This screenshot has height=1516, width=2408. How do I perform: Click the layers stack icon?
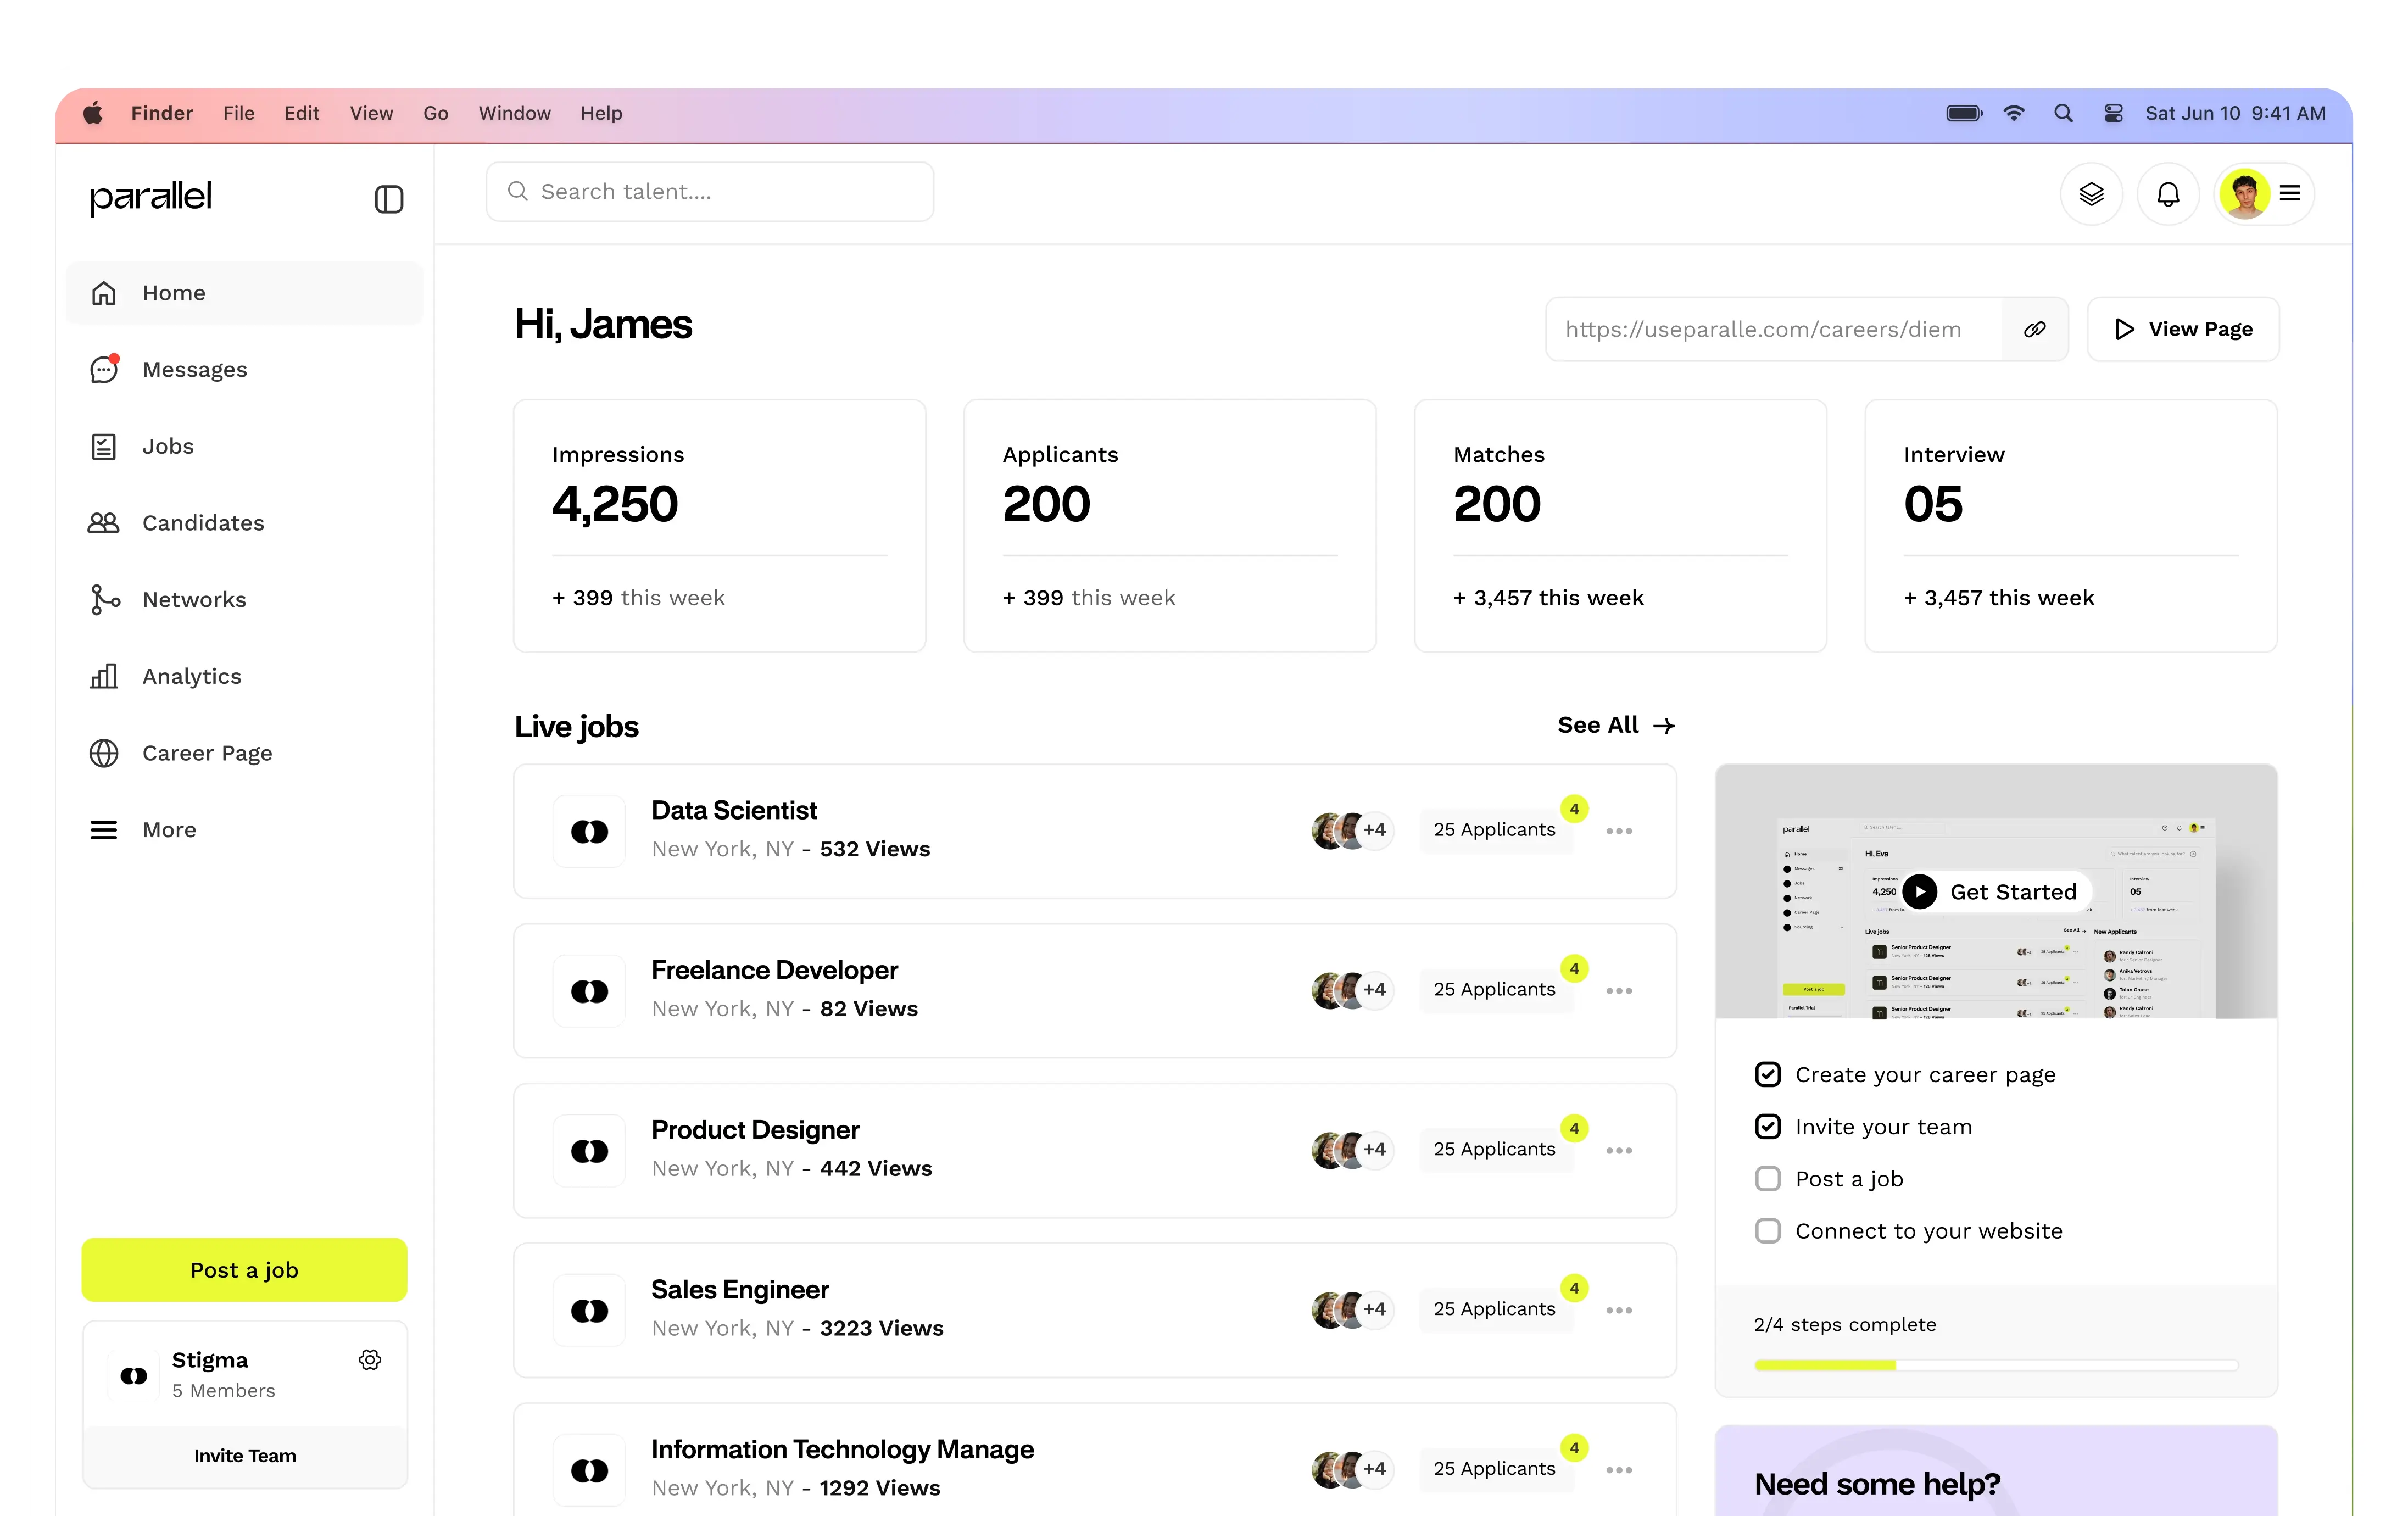(2091, 194)
